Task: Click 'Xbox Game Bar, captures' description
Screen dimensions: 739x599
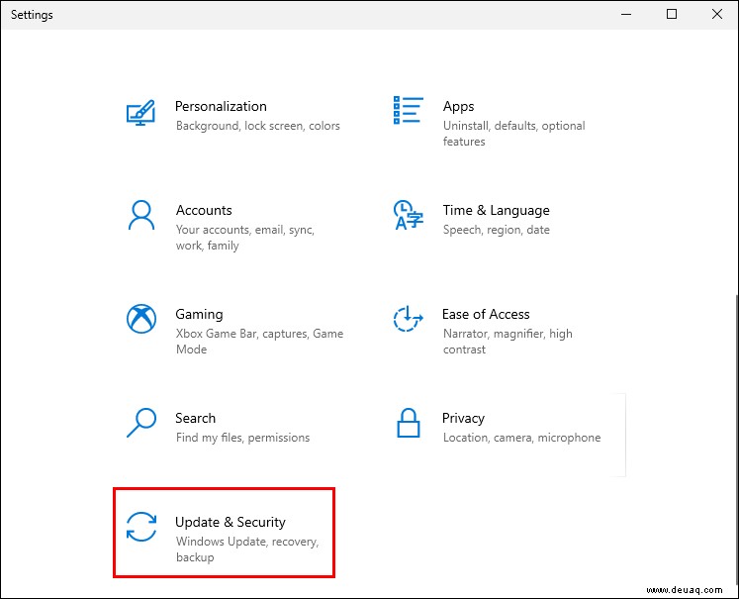Action: 259,342
